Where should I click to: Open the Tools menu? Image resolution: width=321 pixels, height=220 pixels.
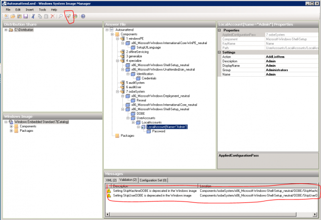click(42, 10)
